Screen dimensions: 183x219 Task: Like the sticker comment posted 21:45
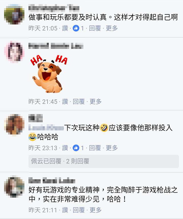pos(65,101)
